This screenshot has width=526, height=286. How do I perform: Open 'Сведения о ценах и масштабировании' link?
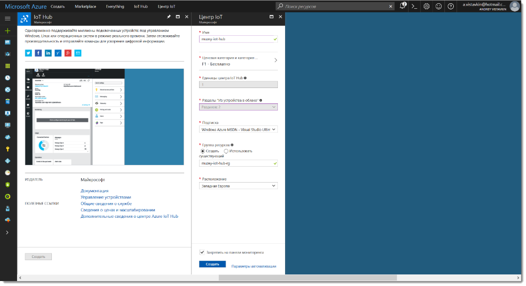click(x=118, y=210)
